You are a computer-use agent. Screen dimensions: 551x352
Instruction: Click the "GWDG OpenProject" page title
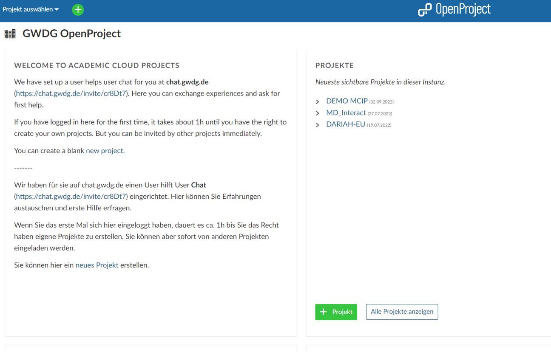tap(71, 34)
